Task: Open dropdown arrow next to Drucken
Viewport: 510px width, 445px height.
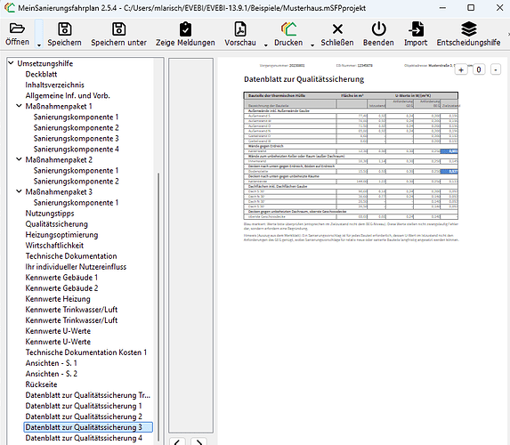Action: (312, 45)
